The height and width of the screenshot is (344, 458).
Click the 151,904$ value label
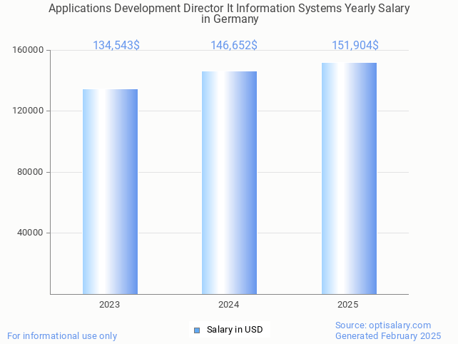(x=355, y=46)
